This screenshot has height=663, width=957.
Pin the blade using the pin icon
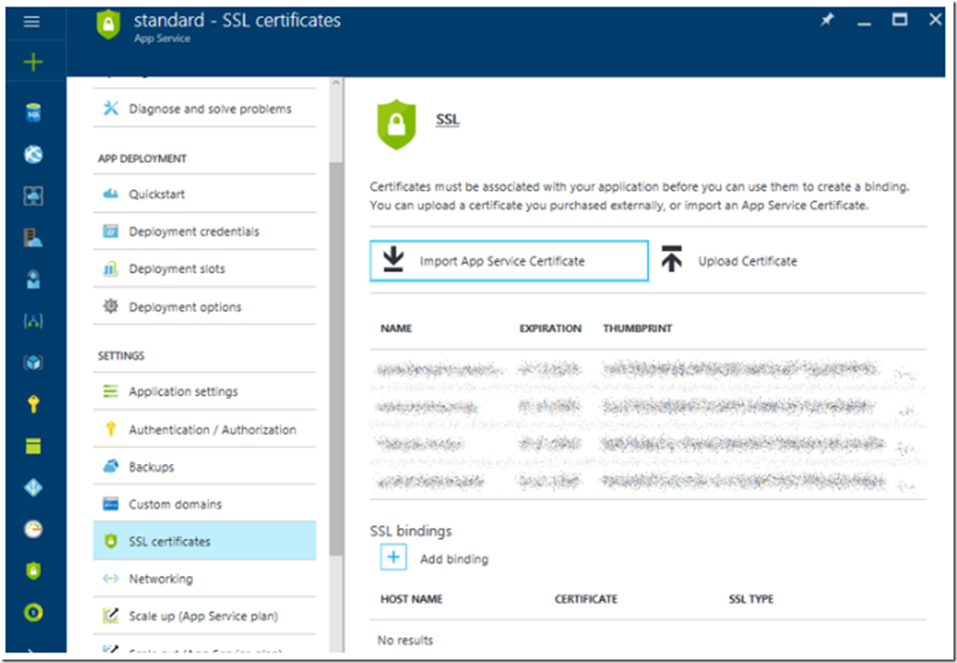827,21
